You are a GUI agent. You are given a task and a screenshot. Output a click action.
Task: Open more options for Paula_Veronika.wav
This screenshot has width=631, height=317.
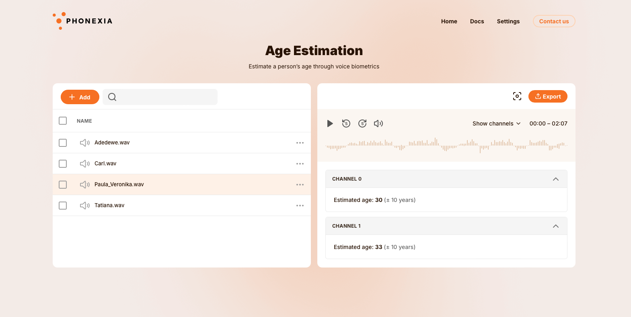(x=300, y=185)
